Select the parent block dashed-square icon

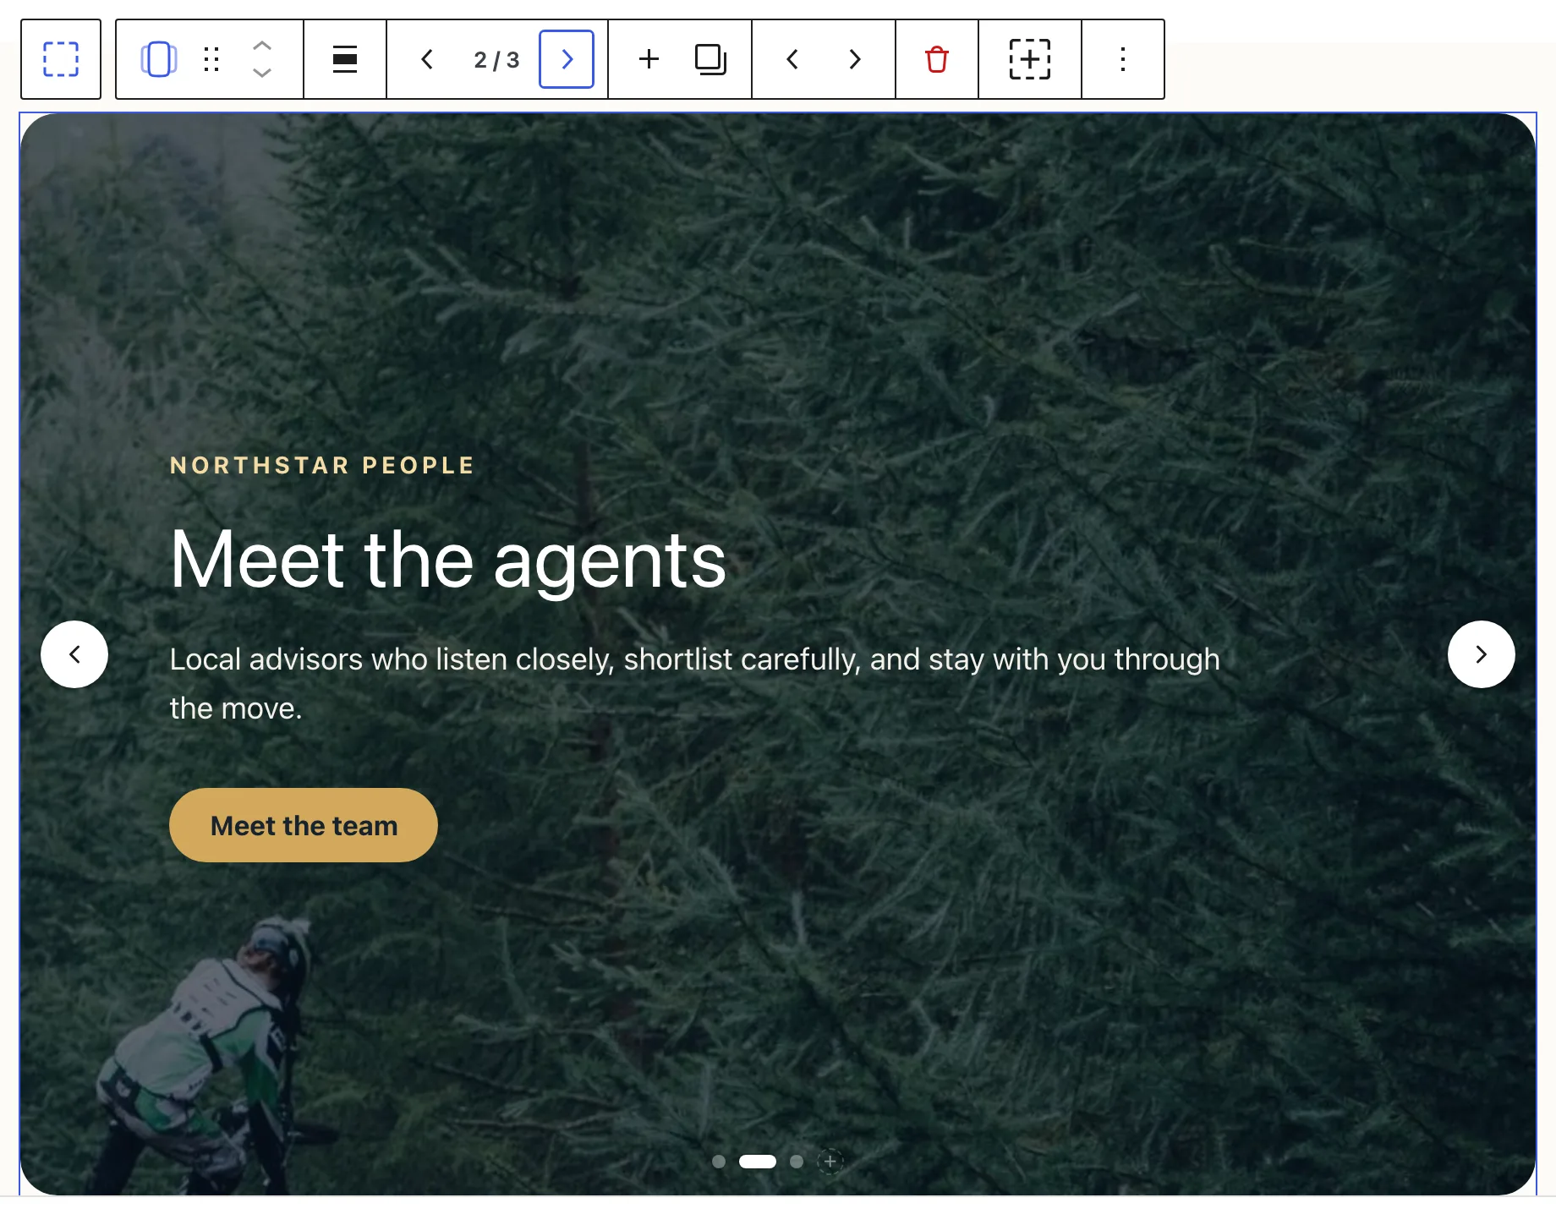coord(61,59)
